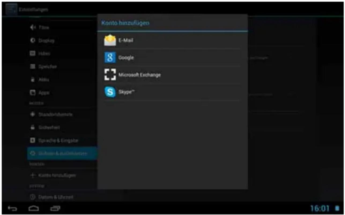Click the Sprache & Eingabe icon

[x=33, y=140]
